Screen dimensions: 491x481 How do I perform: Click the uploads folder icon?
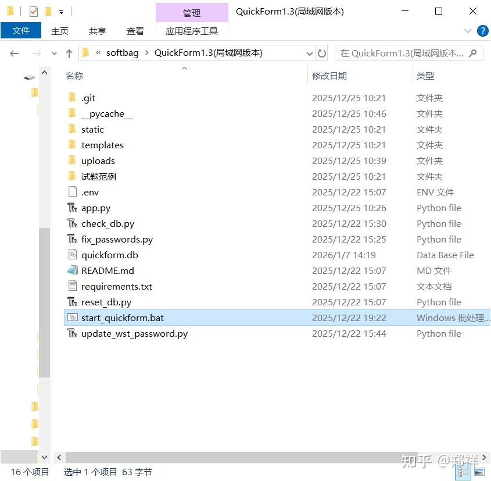(x=72, y=160)
